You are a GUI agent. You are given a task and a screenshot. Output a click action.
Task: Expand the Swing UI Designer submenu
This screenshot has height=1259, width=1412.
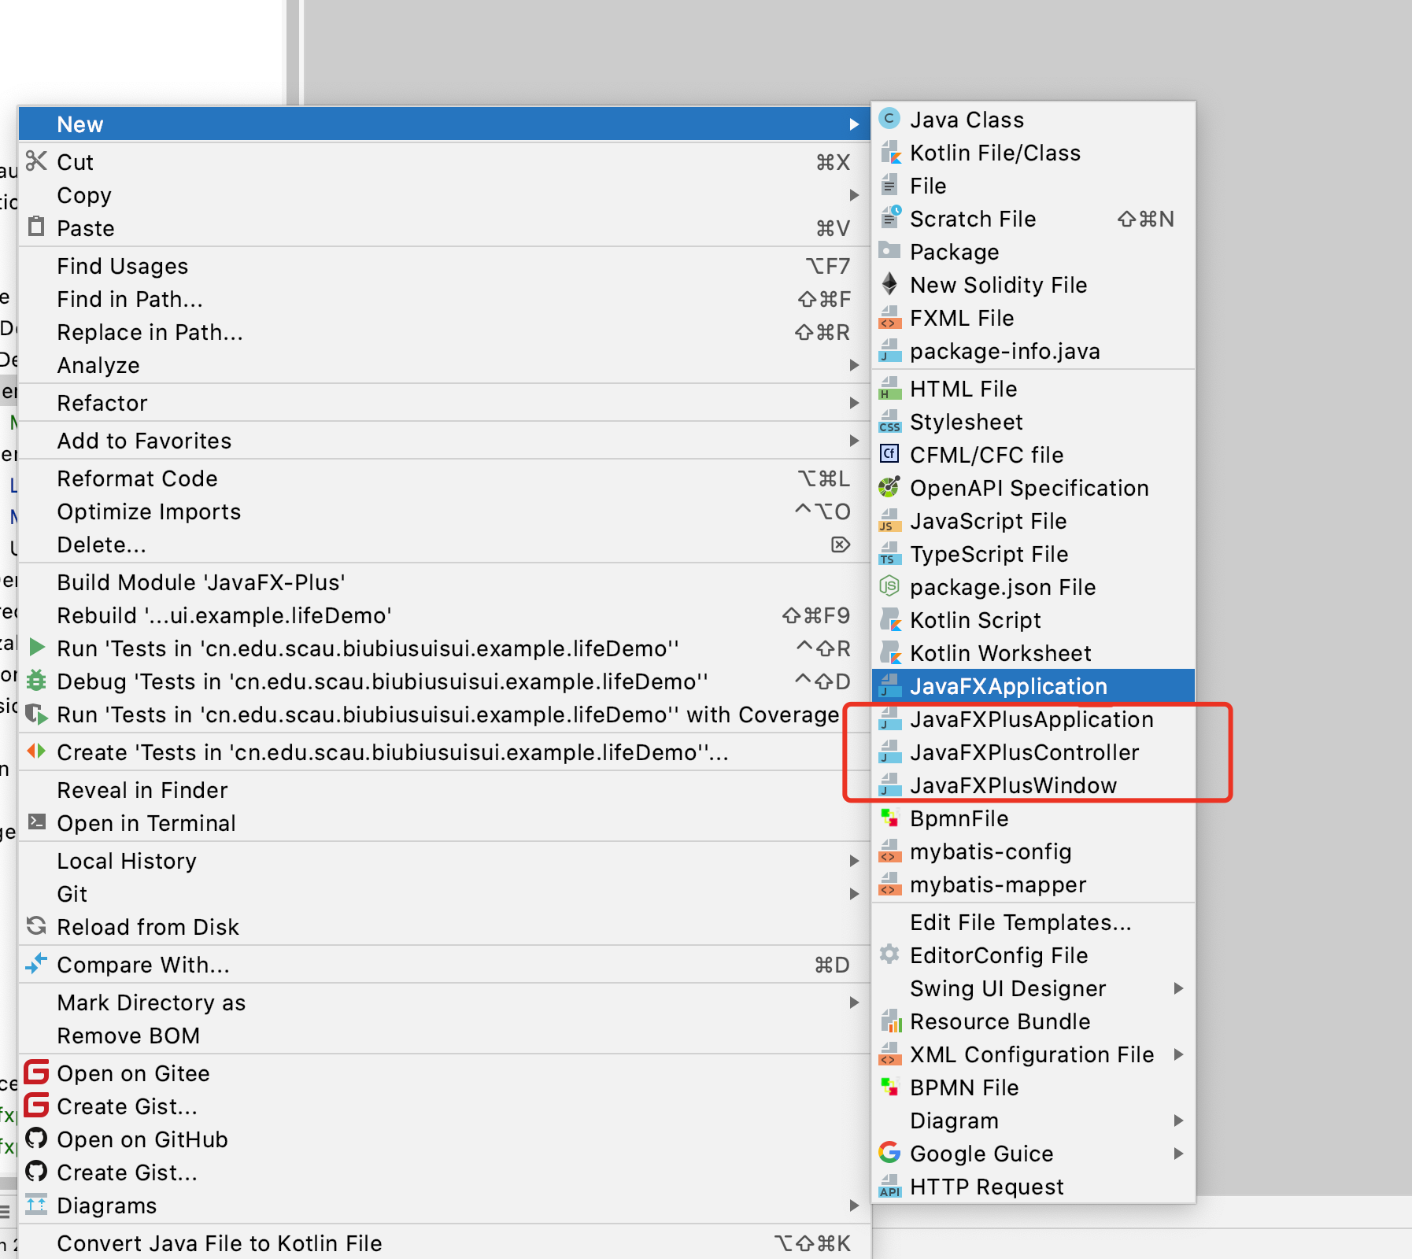(1177, 988)
